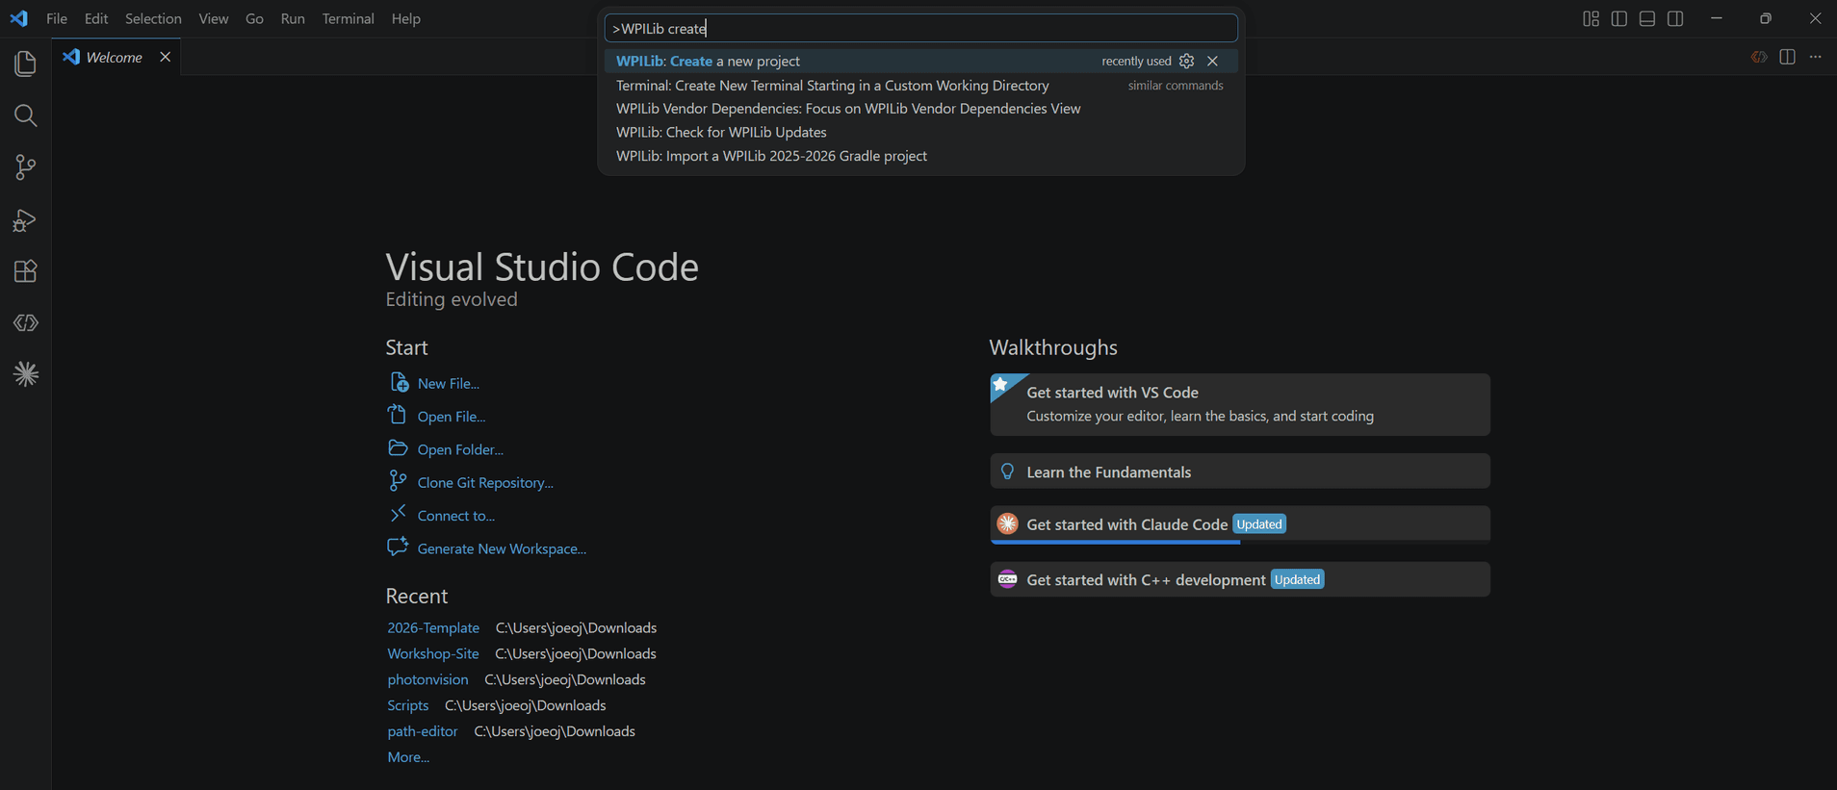Click the Connect to... link
Viewport: 1837px width, 790px height.
coord(456,516)
